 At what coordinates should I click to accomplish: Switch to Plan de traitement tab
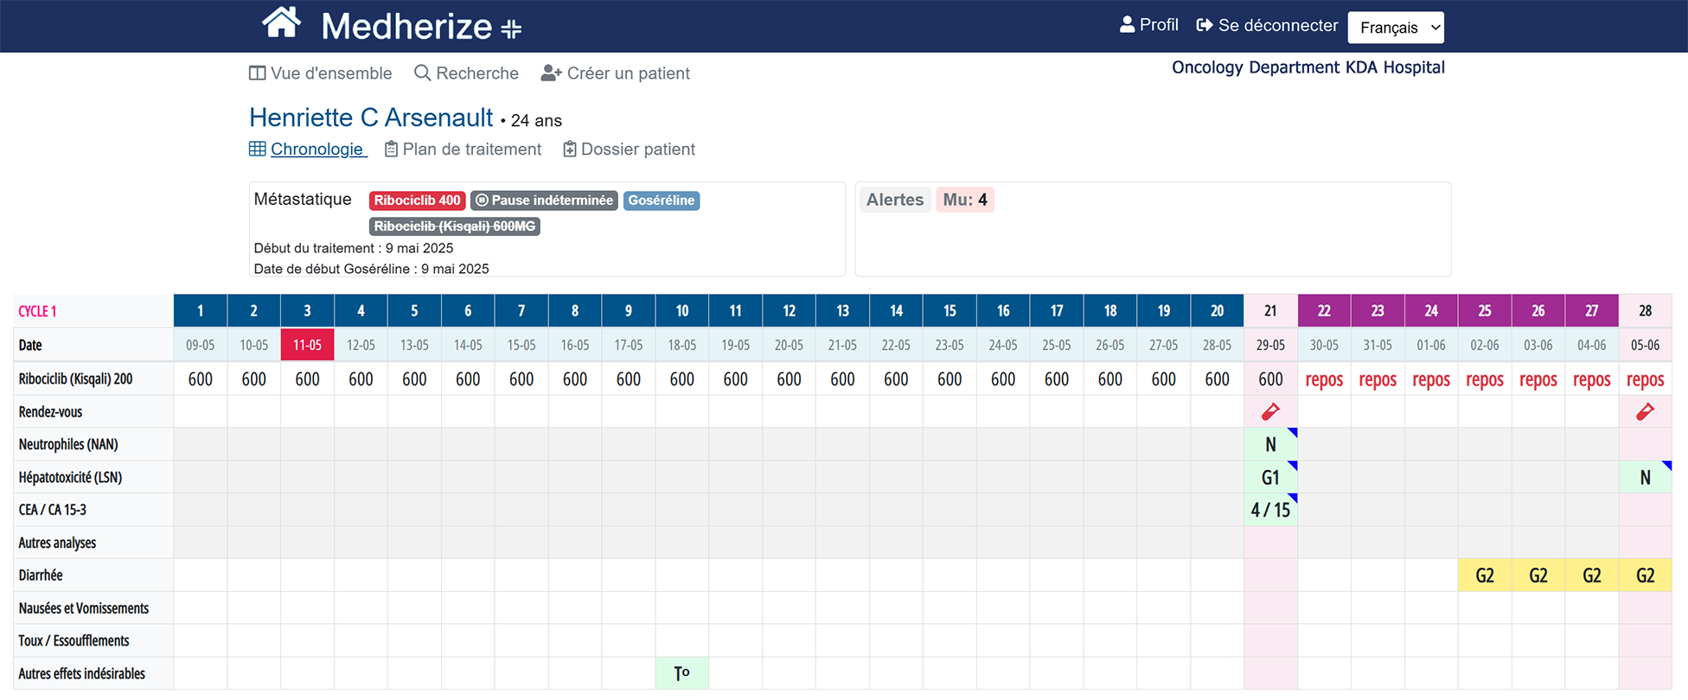click(x=471, y=150)
